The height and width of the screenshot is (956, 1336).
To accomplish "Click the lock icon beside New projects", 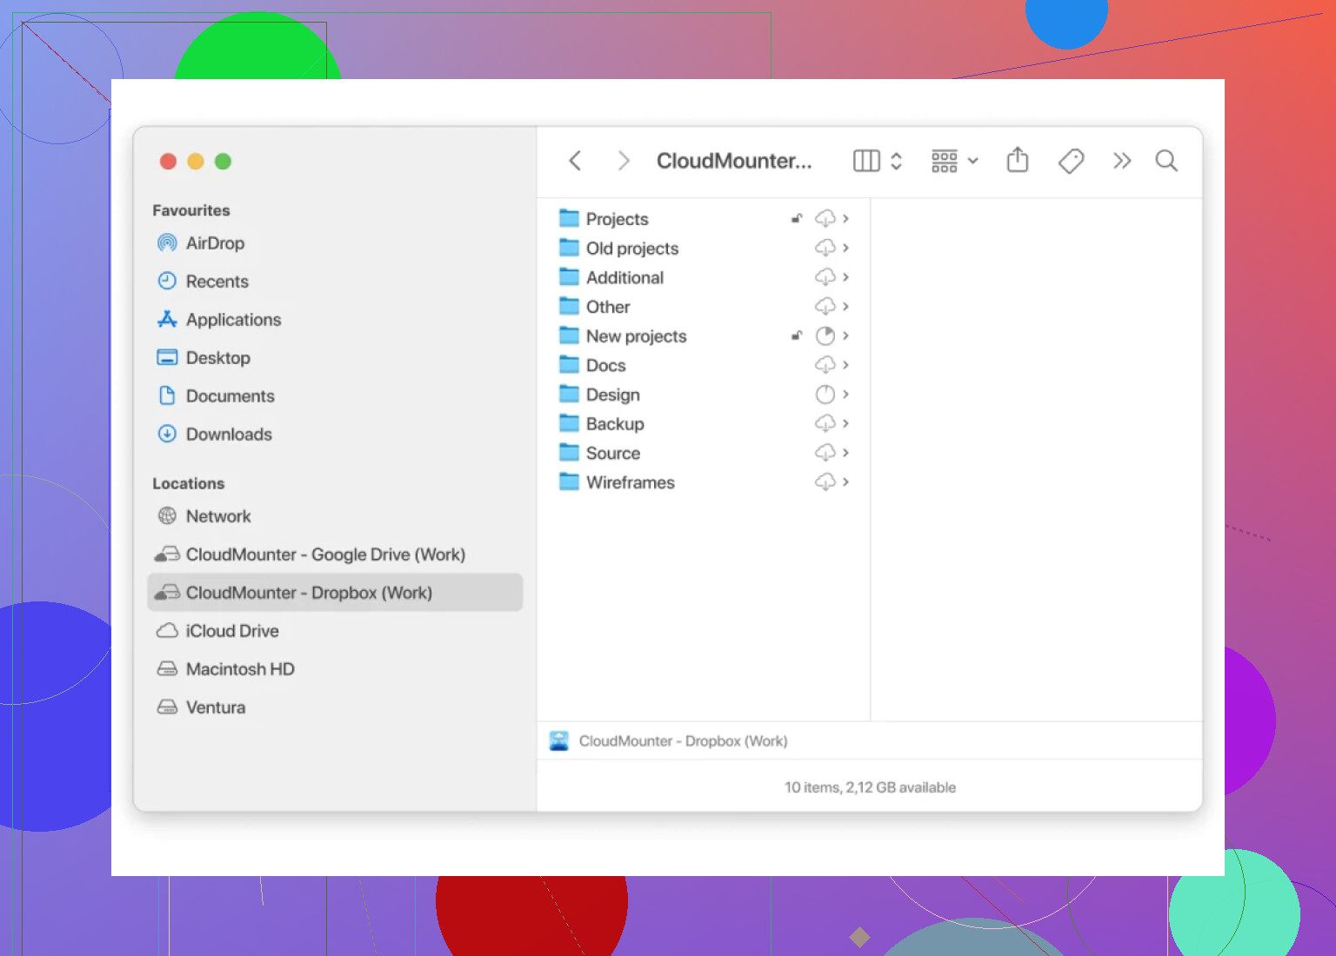I will click(796, 335).
